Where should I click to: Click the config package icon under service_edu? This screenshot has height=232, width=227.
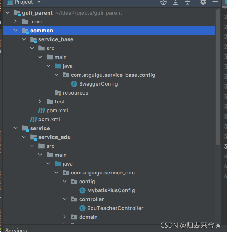(x=74, y=182)
